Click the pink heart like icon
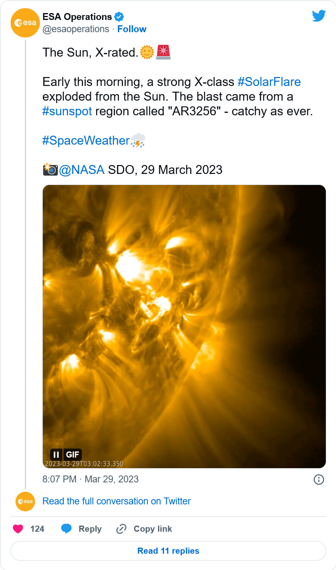 tap(18, 529)
